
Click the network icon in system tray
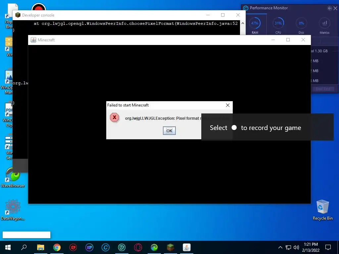pyautogui.click(x=288, y=247)
